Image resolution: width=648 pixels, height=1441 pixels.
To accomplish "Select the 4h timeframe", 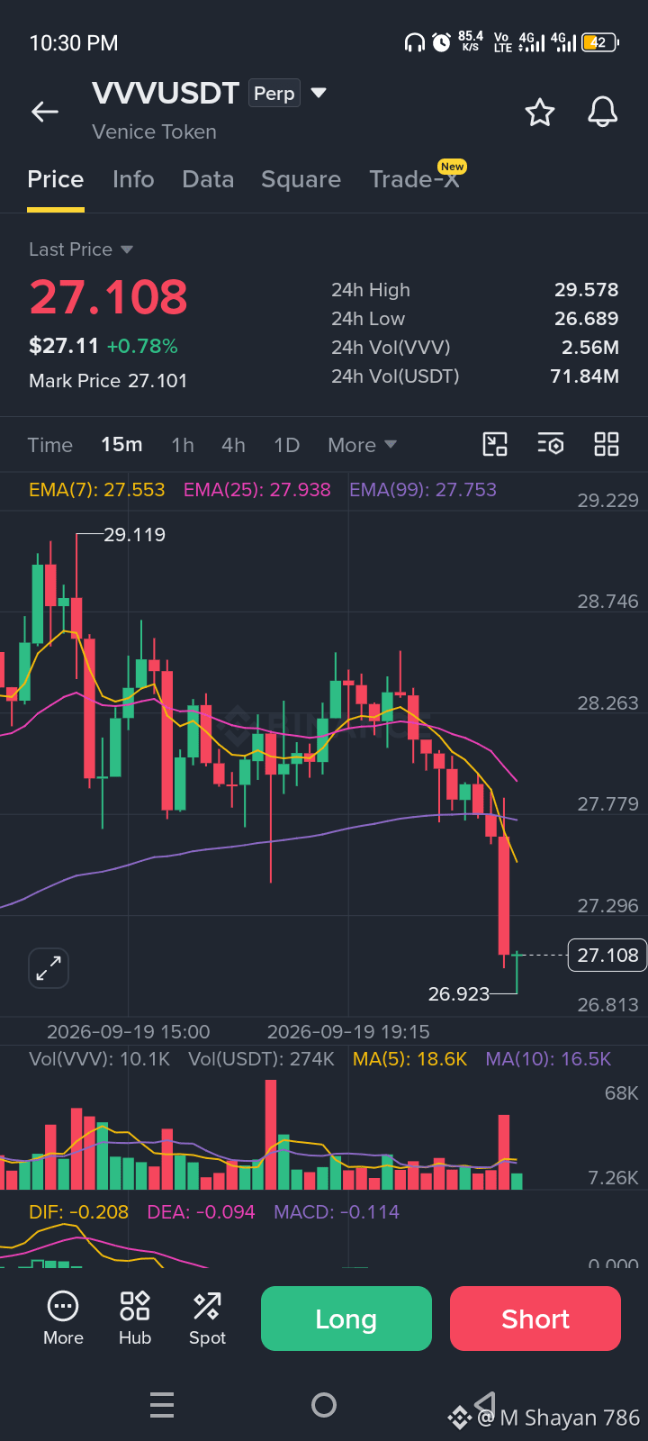I will click(x=233, y=445).
